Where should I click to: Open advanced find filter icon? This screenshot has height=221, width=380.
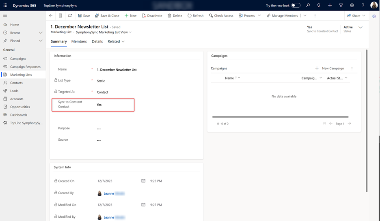(341, 5)
